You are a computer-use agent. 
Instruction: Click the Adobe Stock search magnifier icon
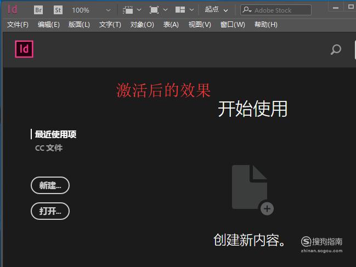tap(247, 10)
